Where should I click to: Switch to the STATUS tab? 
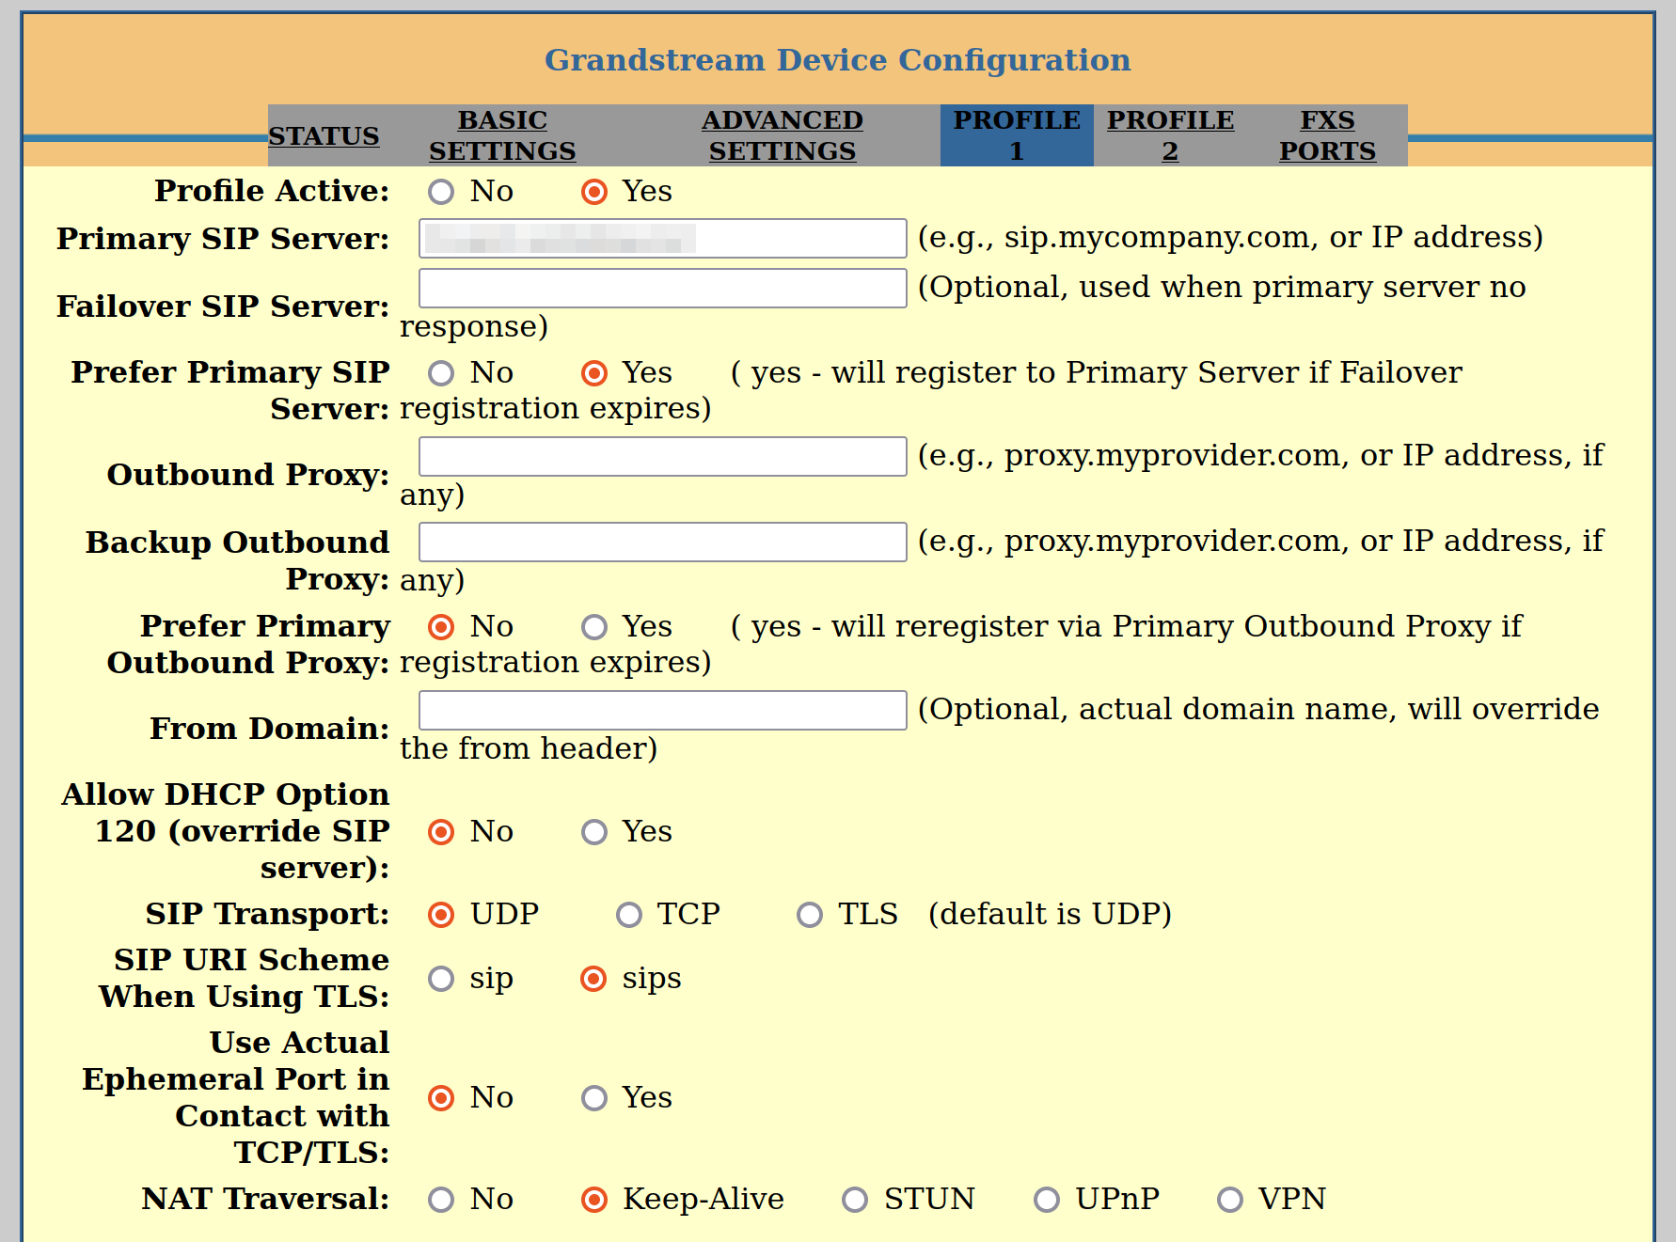click(x=324, y=135)
